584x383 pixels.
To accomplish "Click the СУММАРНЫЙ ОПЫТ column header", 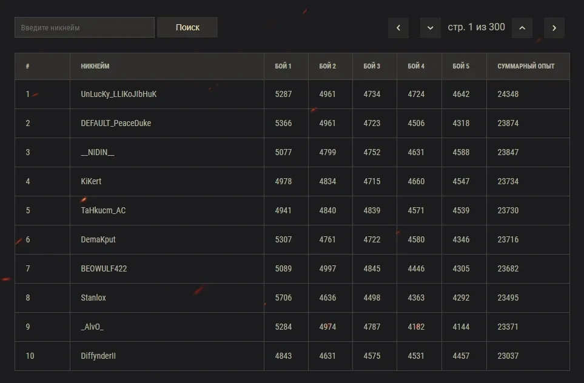I will click(526, 66).
